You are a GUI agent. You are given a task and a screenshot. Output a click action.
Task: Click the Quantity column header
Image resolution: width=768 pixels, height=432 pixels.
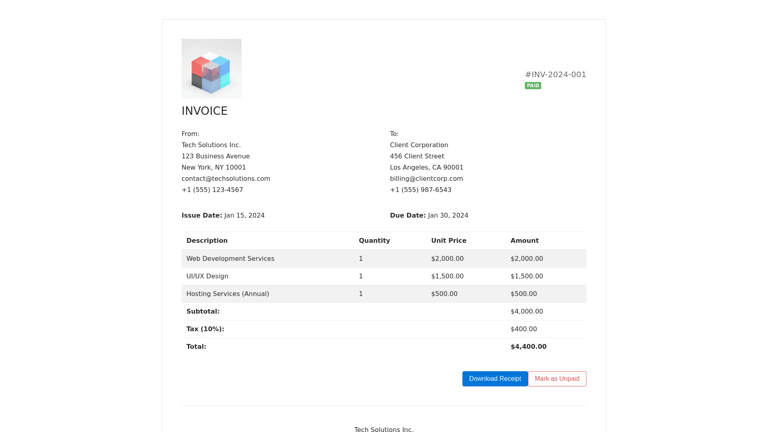pos(374,241)
